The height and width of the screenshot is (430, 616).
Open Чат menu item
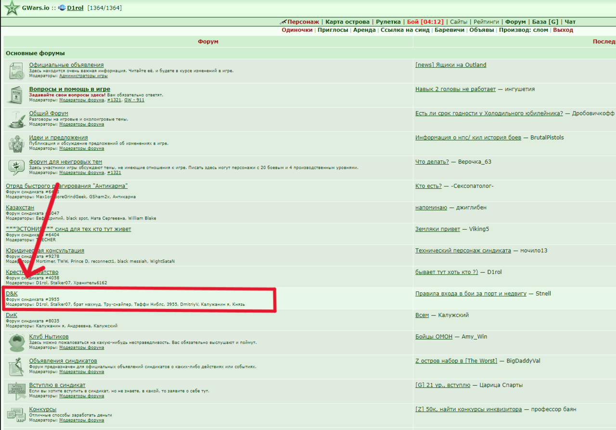point(570,22)
